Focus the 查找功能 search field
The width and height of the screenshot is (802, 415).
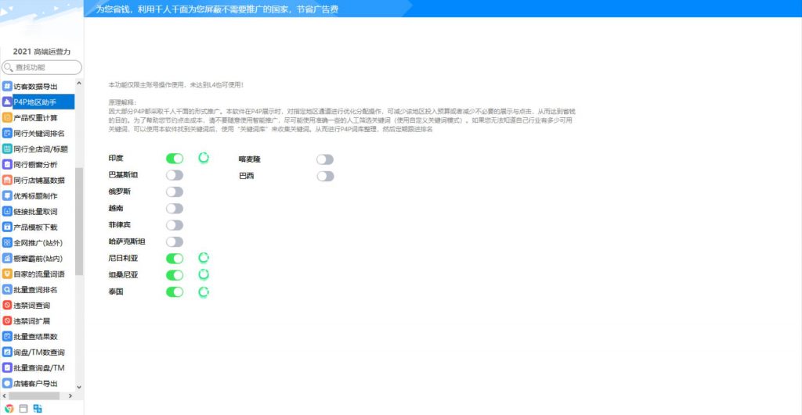click(x=42, y=67)
